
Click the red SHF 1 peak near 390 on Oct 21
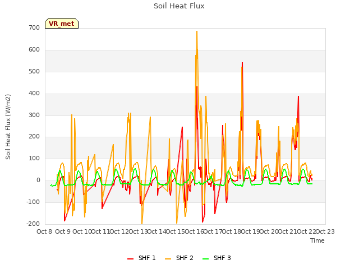(x=298, y=96)
